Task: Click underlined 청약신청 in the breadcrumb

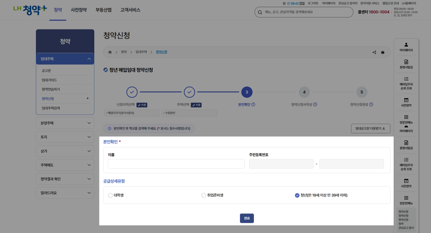Action: tap(161, 52)
